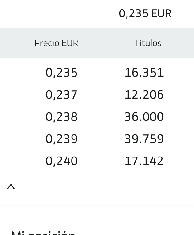Image resolution: width=194 pixels, height=235 pixels.
Task: Select the Títulos column header
Action: point(148,43)
